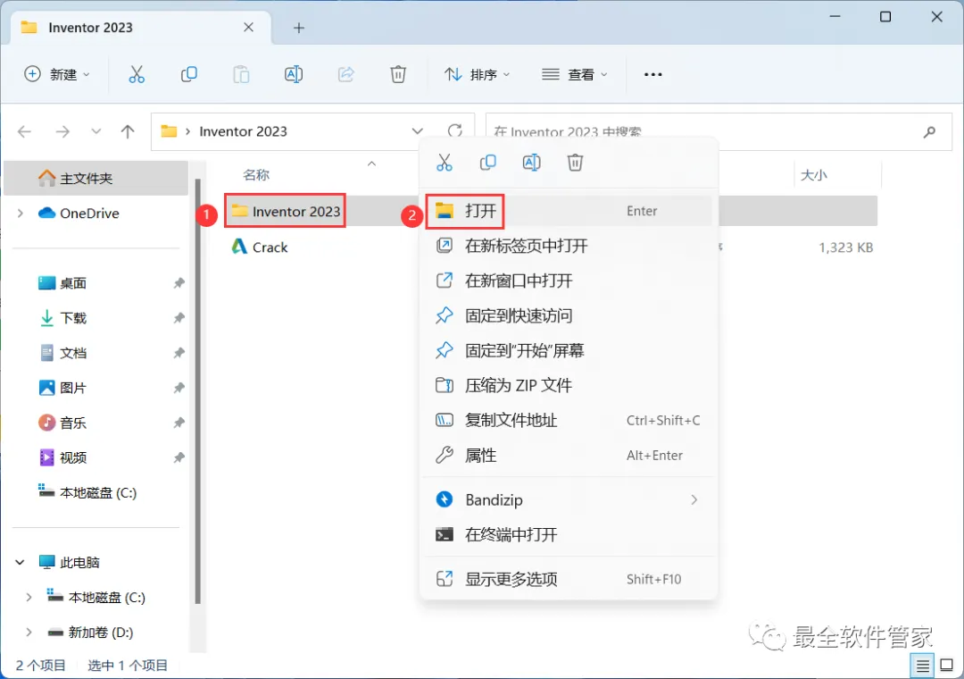Unpin 音乐 from quick access
Viewport: 964px width, 679px height.
click(179, 423)
